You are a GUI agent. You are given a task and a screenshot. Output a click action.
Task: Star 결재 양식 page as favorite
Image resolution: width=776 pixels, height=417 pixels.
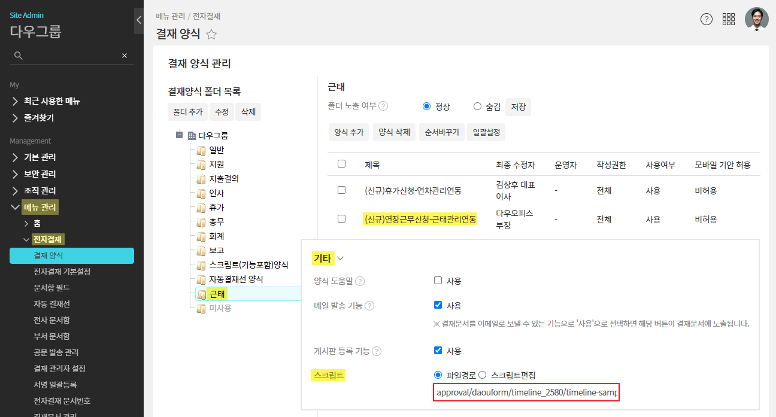pos(211,35)
